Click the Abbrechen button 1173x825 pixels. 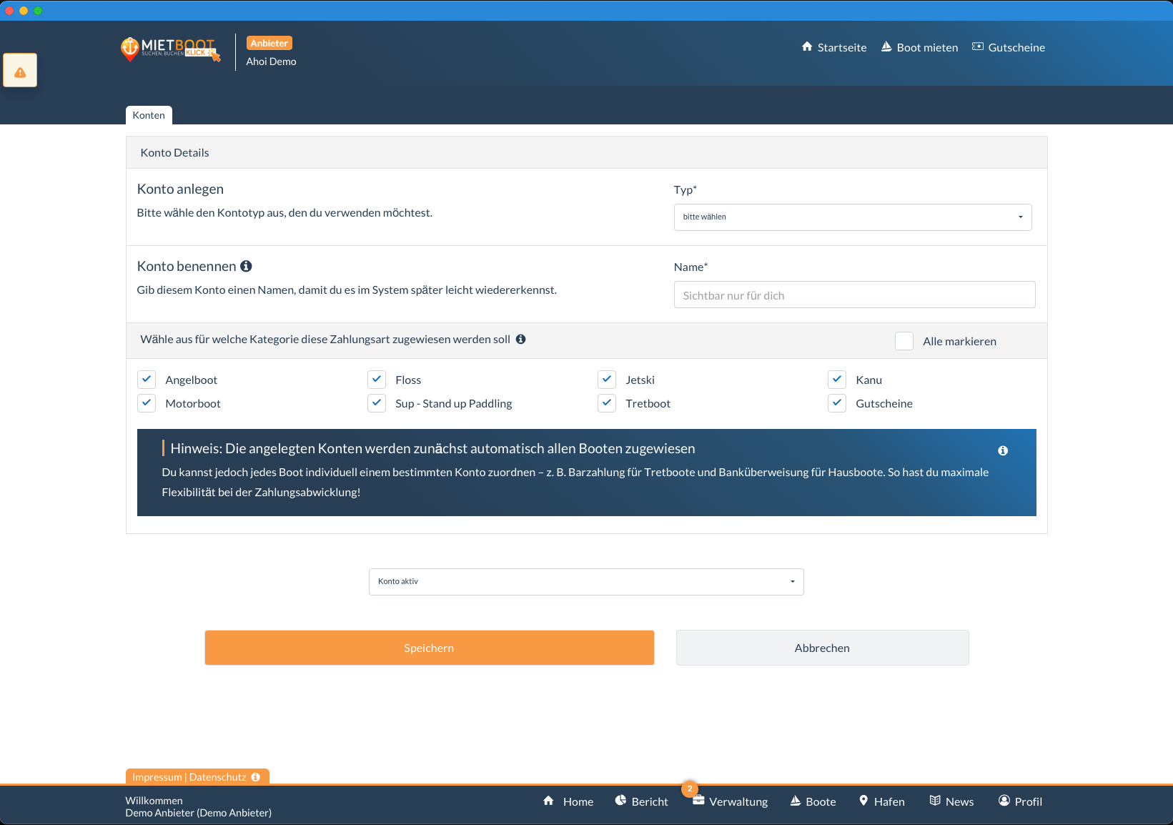(x=822, y=648)
